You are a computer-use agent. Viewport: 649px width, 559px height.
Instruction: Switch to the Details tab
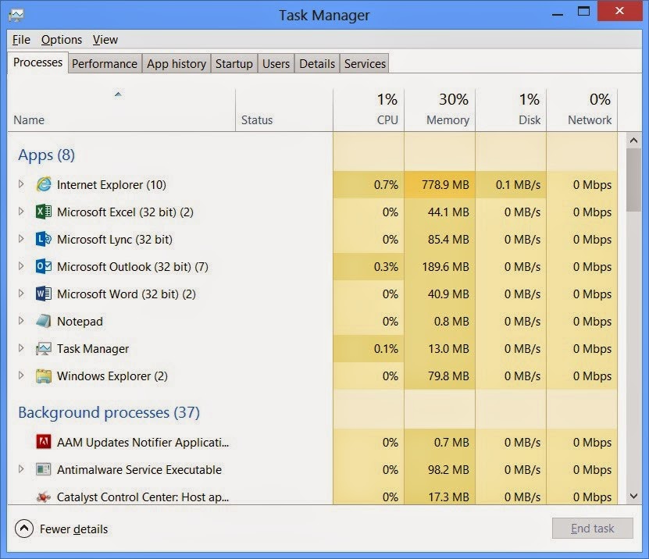coord(317,64)
